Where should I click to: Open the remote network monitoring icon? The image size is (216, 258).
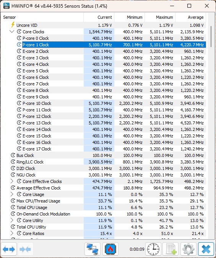[x=93, y=249]
